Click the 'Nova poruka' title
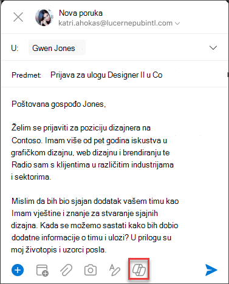This screenshot has width=229, height=284. coord(81,13)
